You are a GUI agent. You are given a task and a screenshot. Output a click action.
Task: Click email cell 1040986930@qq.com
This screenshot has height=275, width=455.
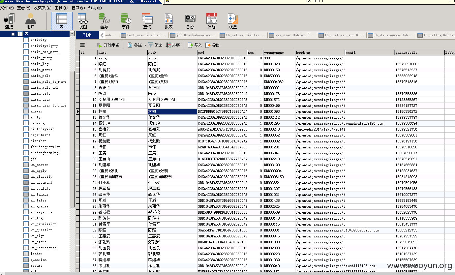[x=370, y=230]
